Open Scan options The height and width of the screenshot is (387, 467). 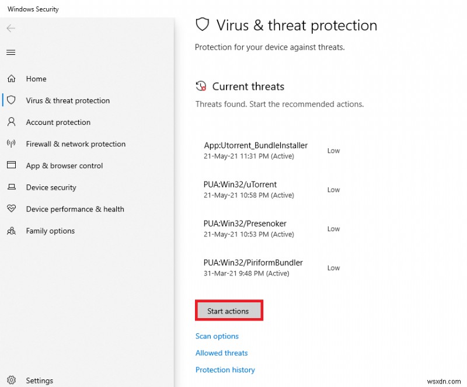(217, 336)
